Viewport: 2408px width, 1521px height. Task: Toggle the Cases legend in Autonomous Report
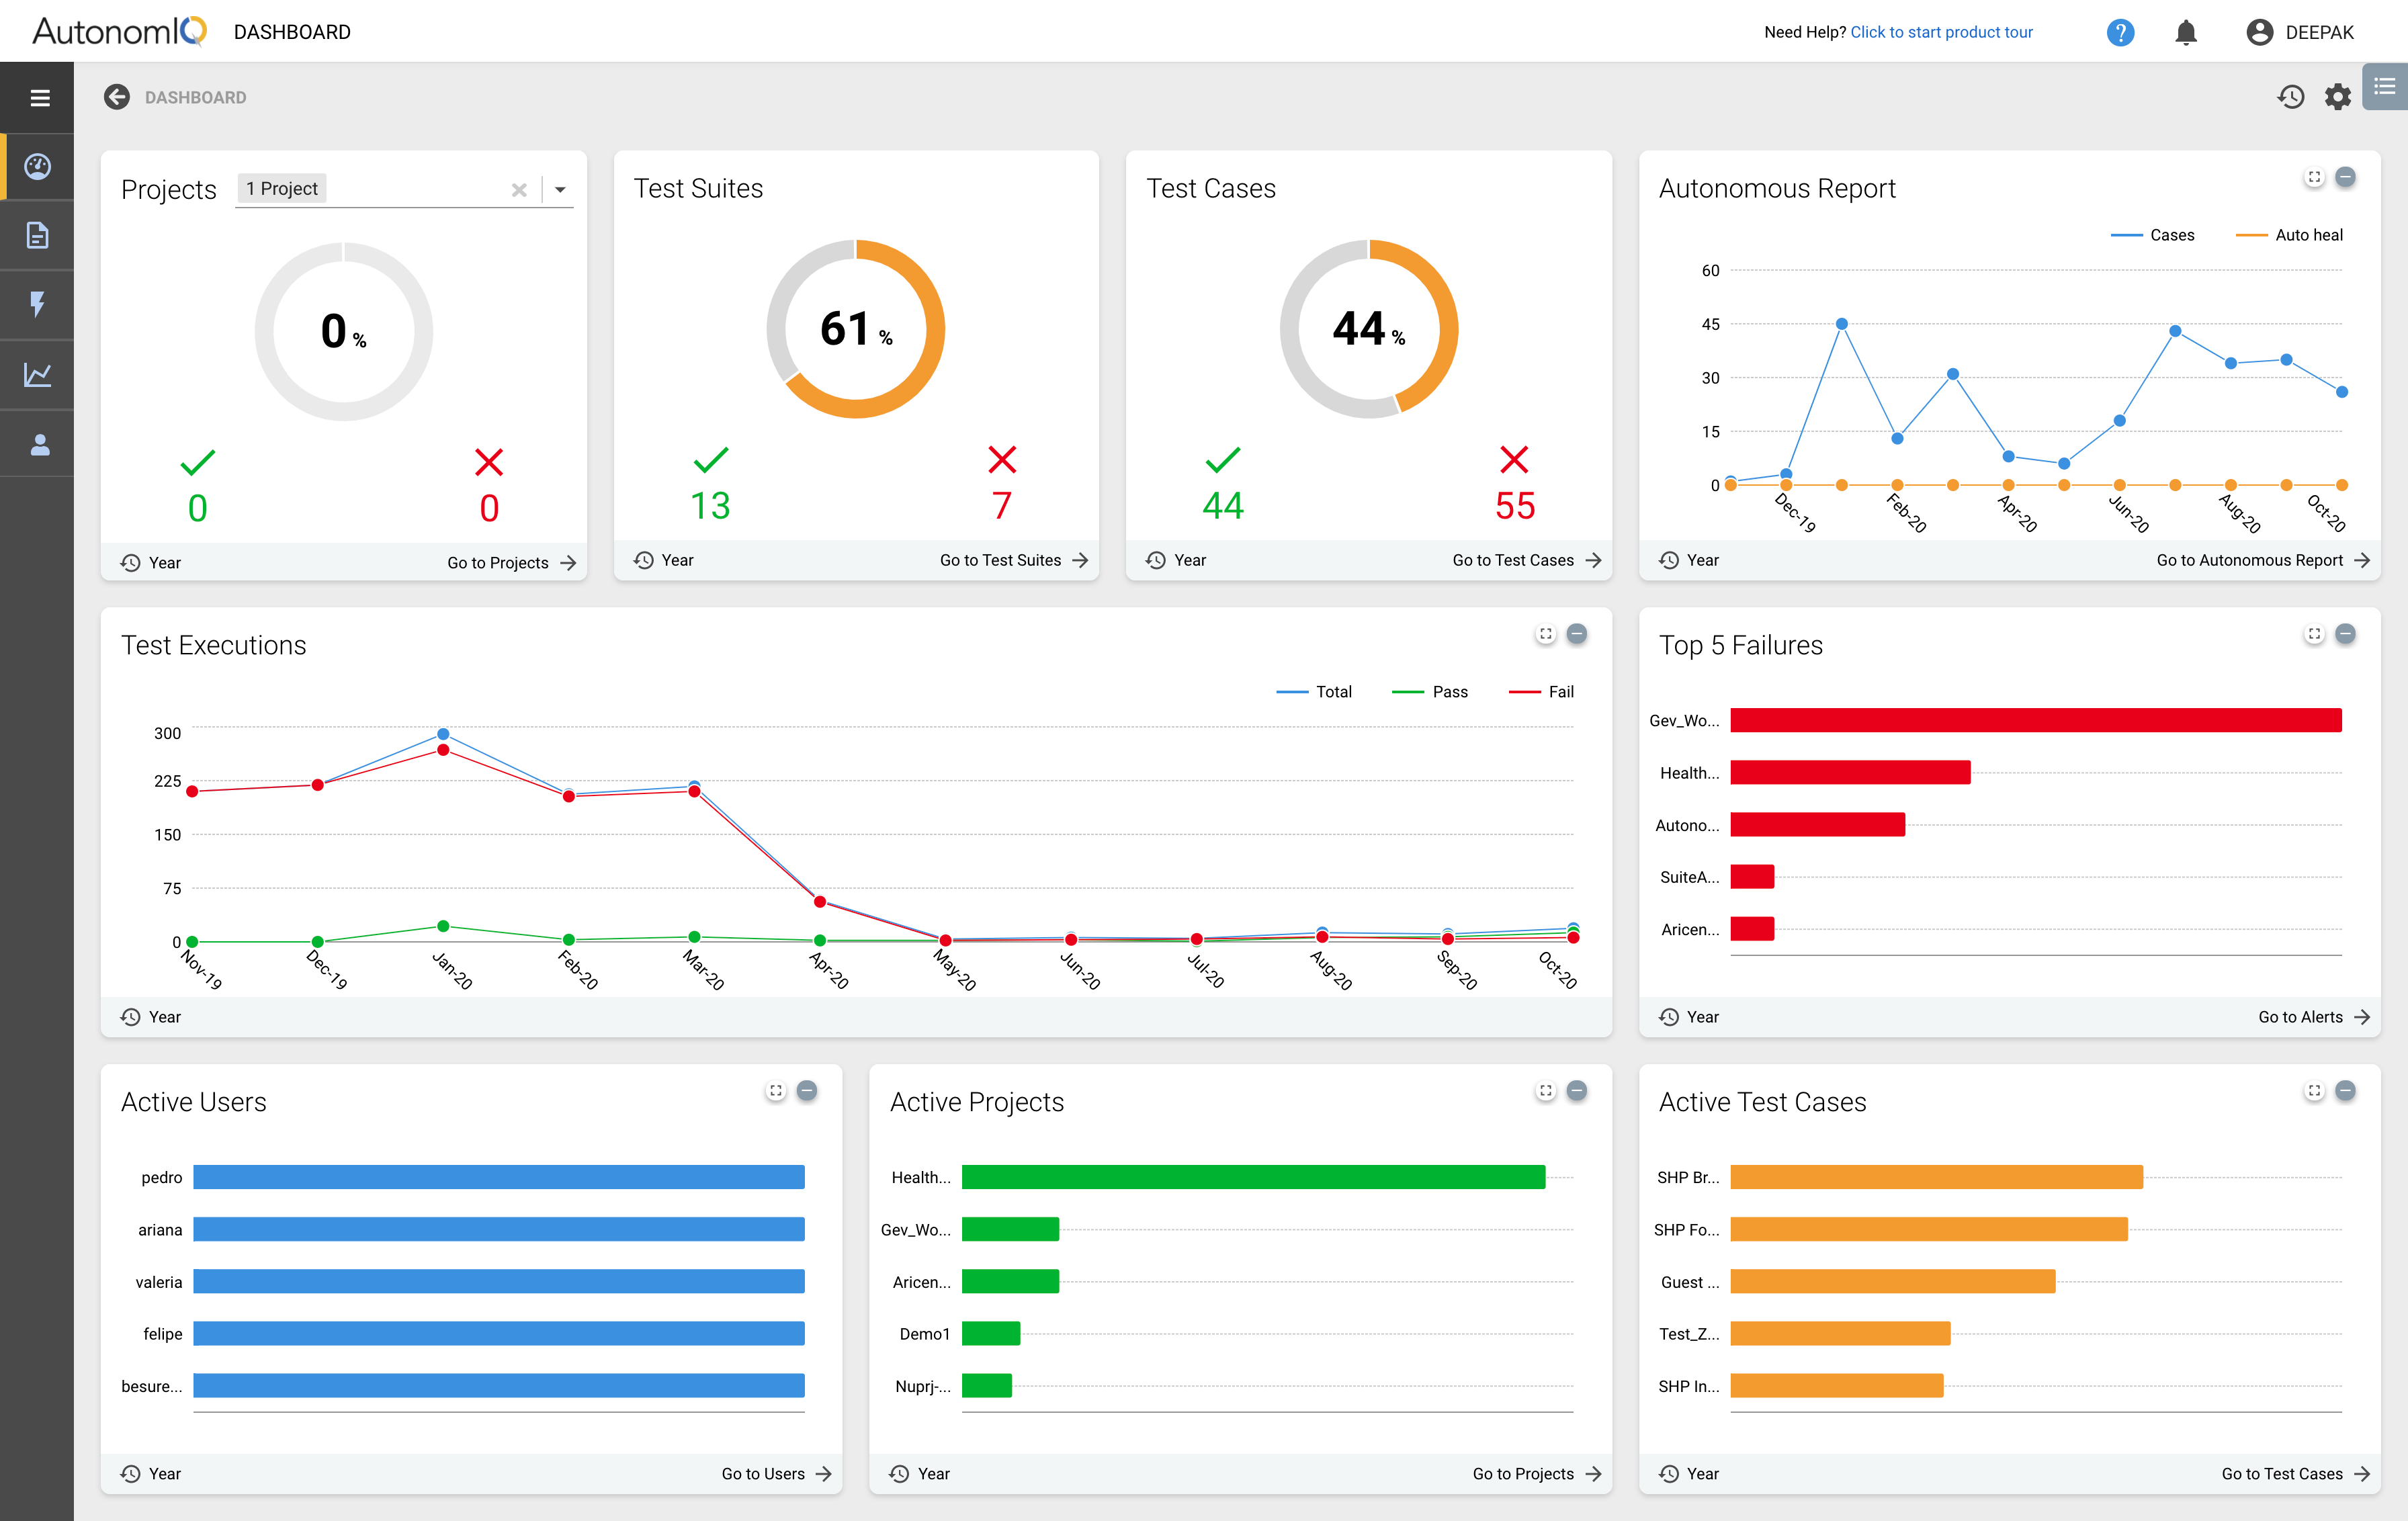click(x=2152, y=235)
